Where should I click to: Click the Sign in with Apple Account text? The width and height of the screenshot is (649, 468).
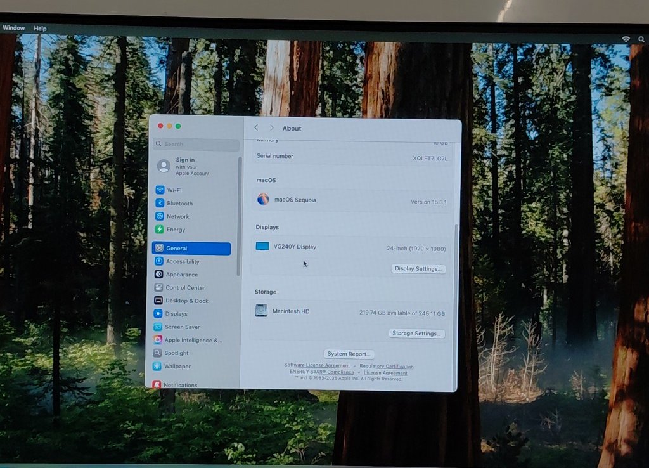(192, 167)
